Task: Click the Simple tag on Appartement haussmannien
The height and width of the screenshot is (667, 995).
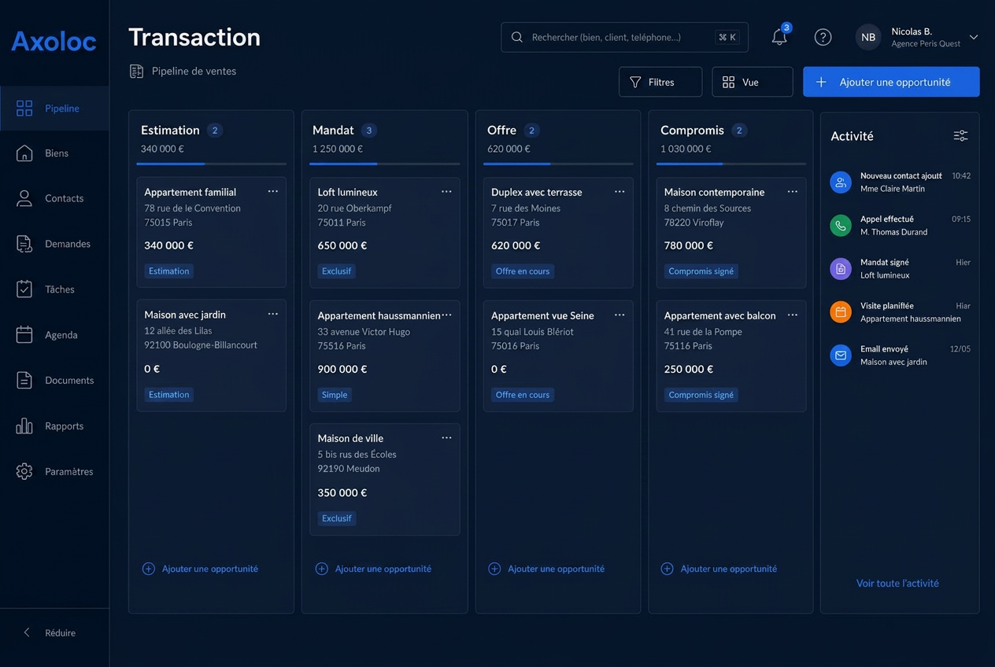Action: click(x=335, y=395)
